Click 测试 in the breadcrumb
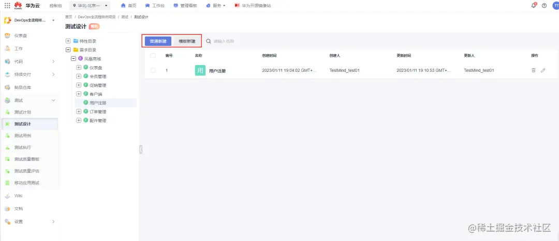The image size is (559, 241). (125, 17)
